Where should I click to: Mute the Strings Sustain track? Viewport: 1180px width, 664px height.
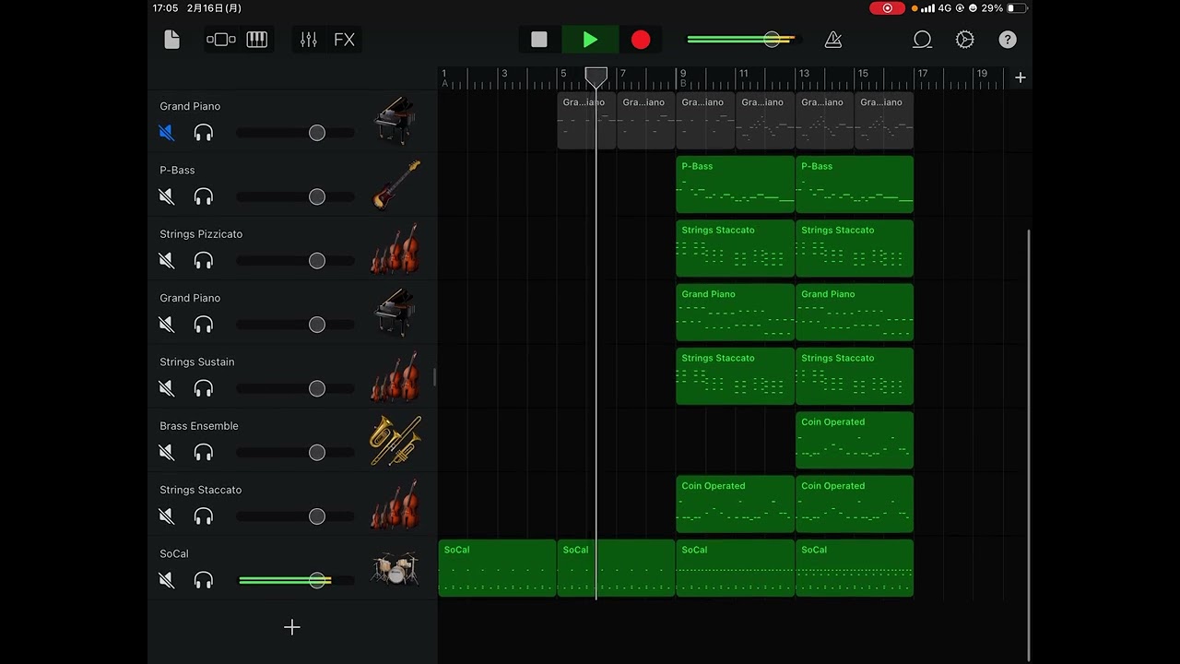[x=167, y=388]
